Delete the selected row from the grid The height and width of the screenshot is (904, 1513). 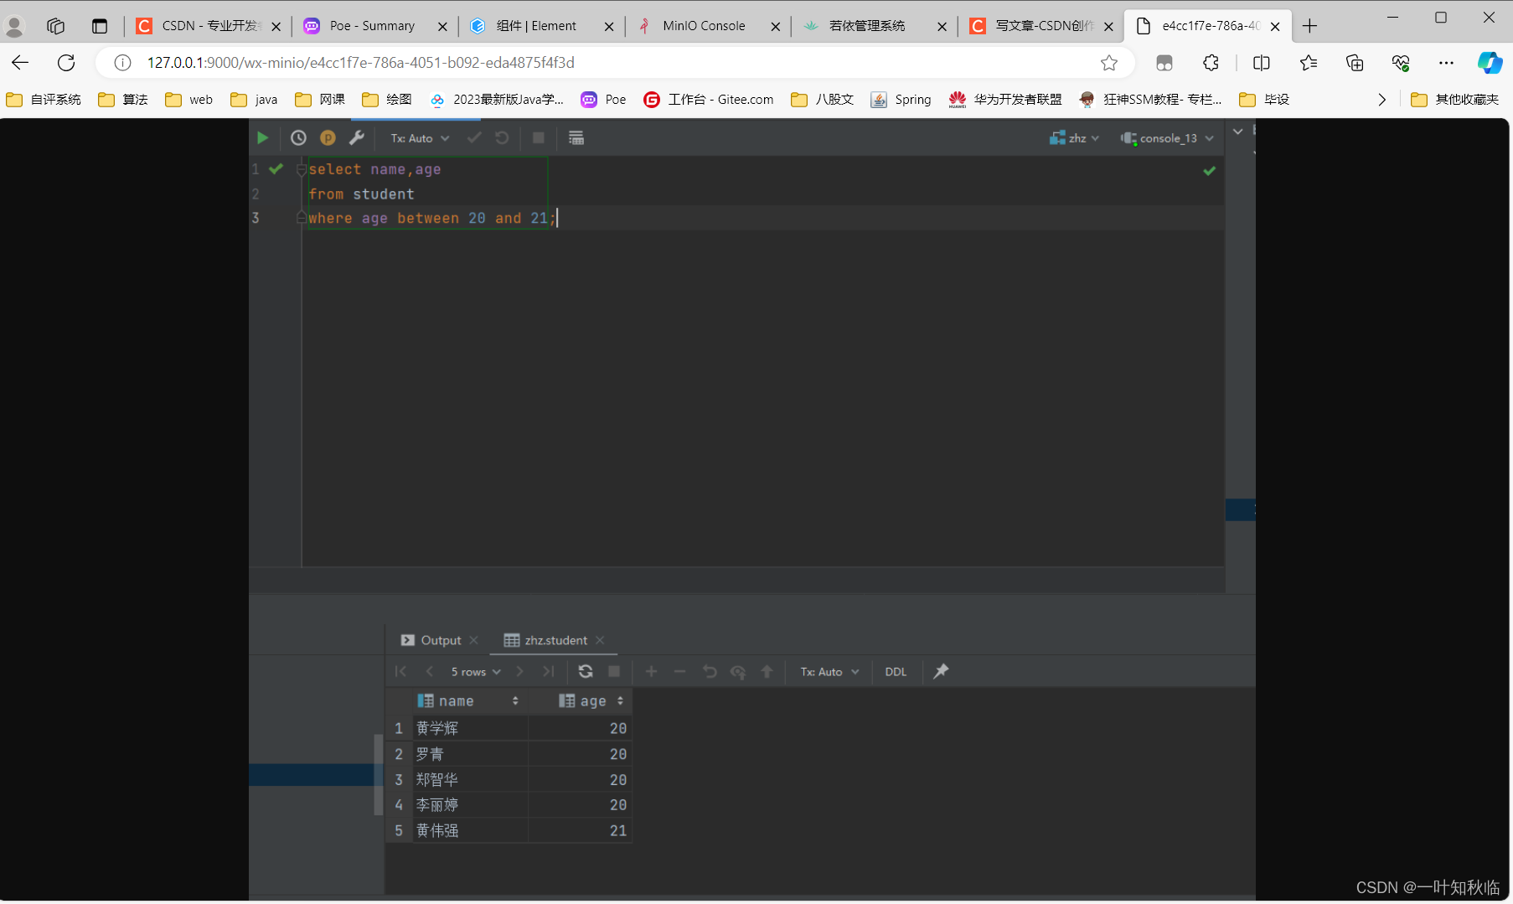click(679, 671)
